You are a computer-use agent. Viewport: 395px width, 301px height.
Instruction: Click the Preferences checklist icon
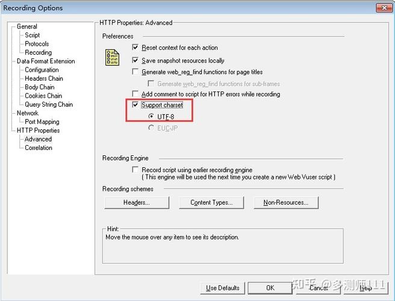pos(112,57)
